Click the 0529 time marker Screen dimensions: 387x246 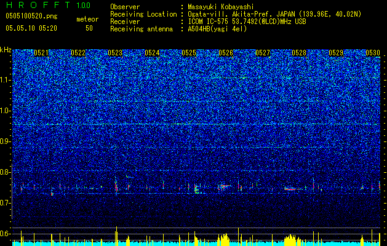pos(336,53)
